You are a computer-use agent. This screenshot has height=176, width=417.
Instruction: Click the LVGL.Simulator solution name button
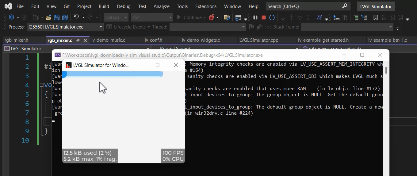pyautogui.click(x=376, y=6)
